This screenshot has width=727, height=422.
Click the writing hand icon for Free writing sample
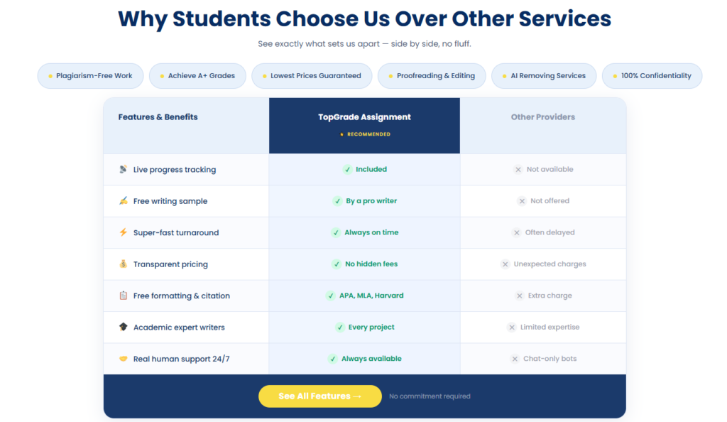tap(123, 201)
